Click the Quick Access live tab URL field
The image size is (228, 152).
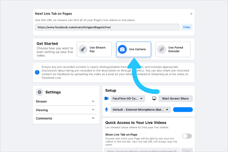point(142,150)
